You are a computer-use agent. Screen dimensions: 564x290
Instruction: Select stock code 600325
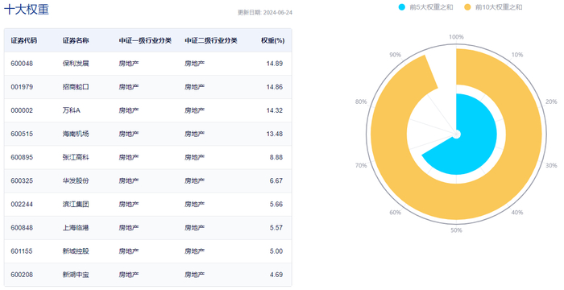click(x=22, y=180)
